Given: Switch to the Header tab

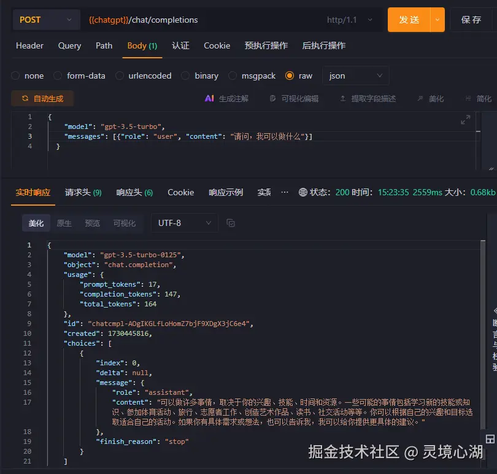Looking at the screenshot, I should pos(30,45).
